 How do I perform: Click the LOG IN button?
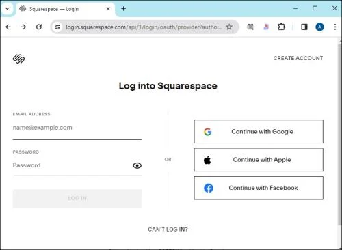click(x=77, y=198)
